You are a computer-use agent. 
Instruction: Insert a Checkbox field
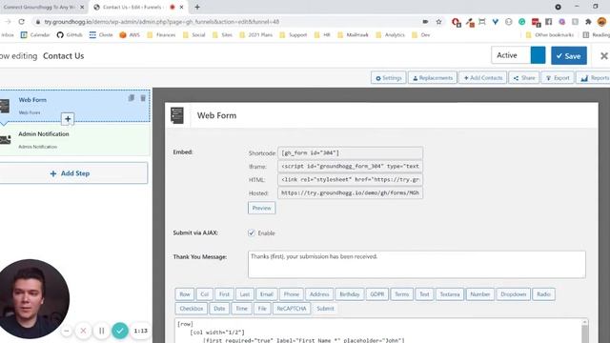coord(192,309)
